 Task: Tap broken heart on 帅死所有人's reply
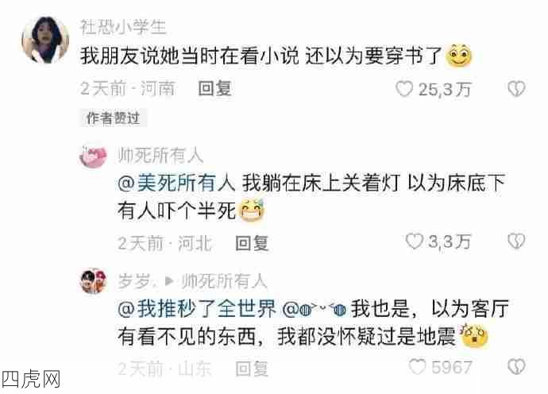coord(516,241)
